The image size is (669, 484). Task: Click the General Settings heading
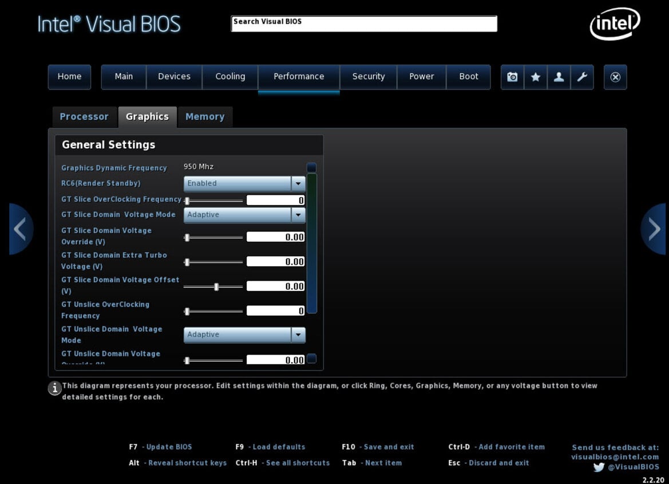[x=109, y=145]
